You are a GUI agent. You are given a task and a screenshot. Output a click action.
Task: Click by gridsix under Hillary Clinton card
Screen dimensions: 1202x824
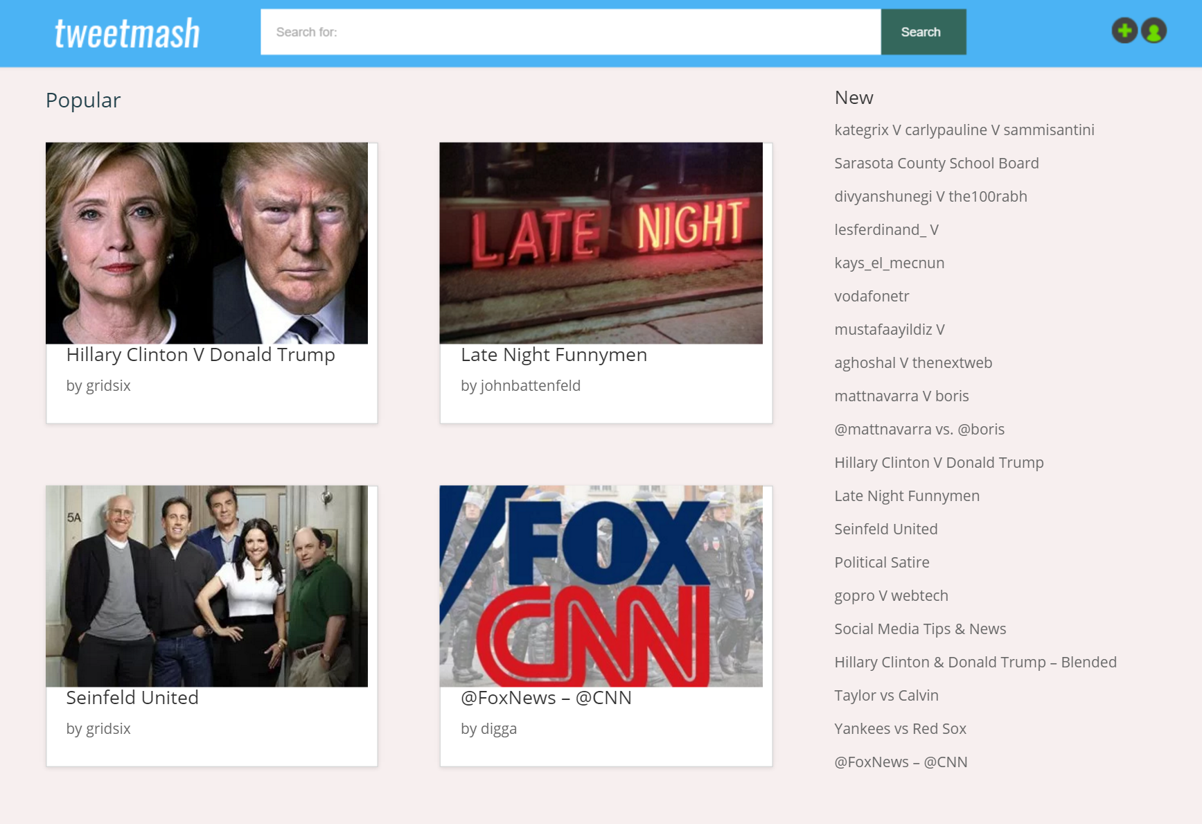(x=98, y=386)
